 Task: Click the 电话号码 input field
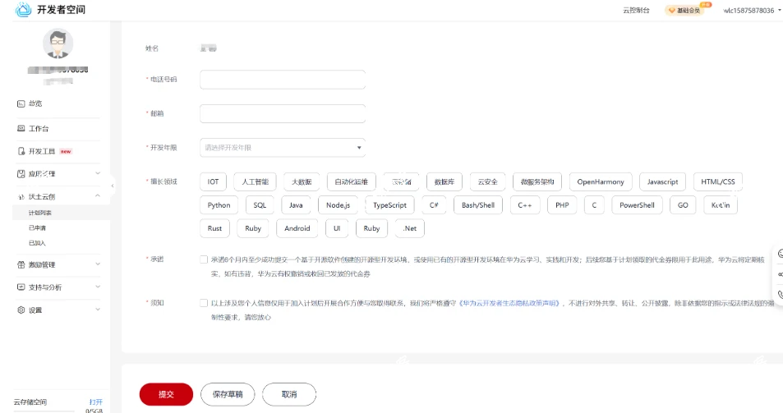click(x=283, y=80)
